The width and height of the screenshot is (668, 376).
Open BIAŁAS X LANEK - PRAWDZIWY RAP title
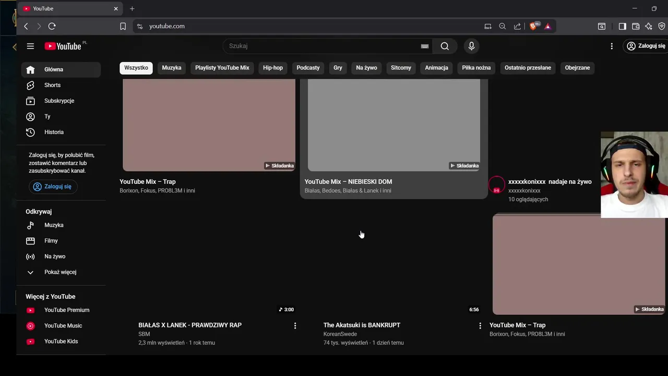pyautogui.click(x=190, y=325)
